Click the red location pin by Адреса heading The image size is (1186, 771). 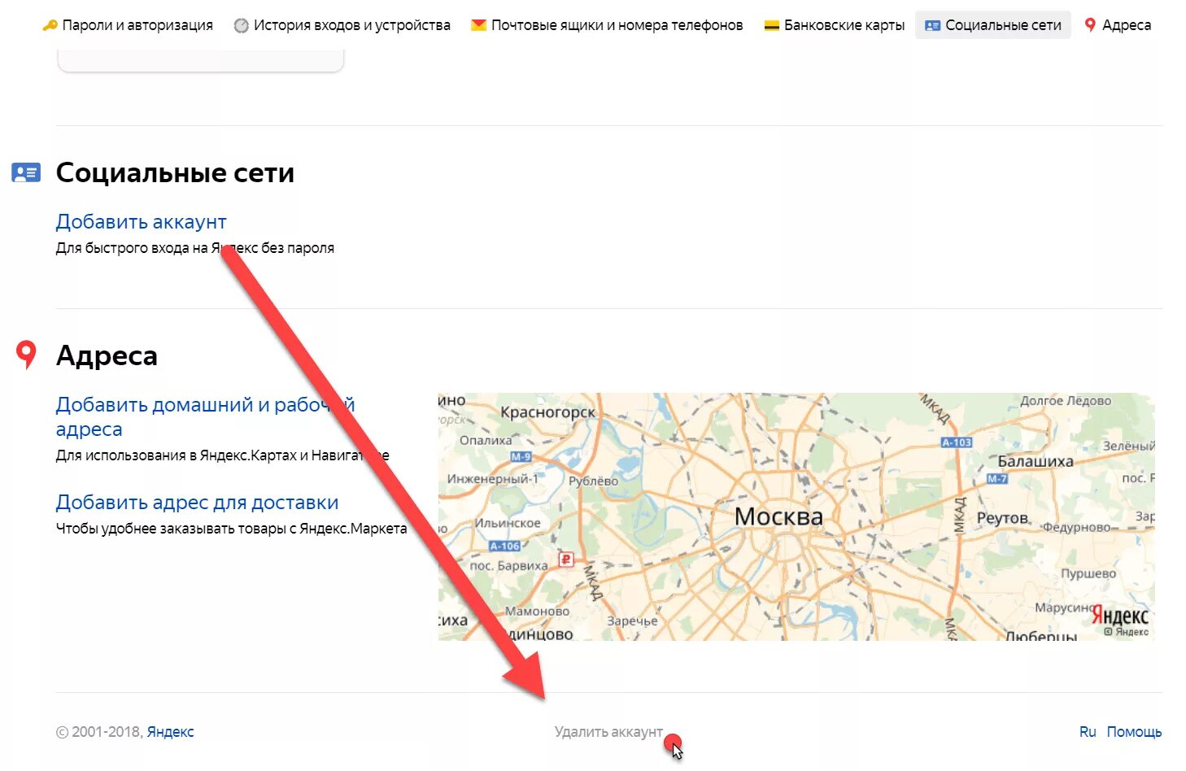[27, 355]
